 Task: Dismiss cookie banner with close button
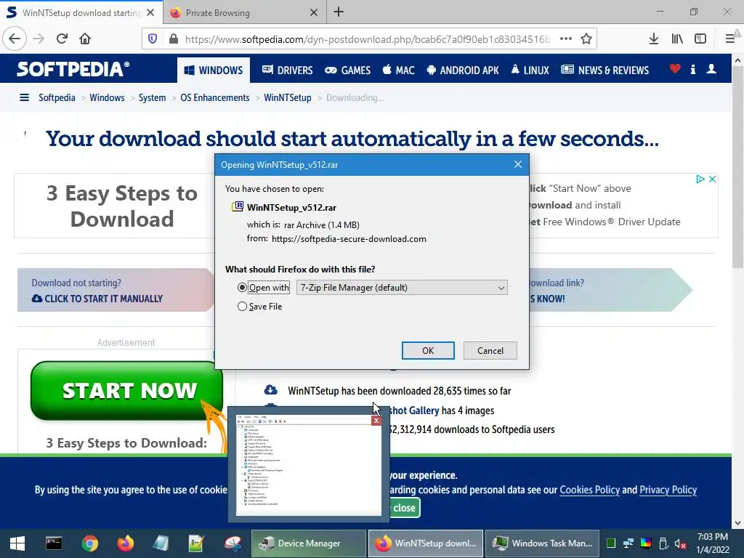point(404,508)
